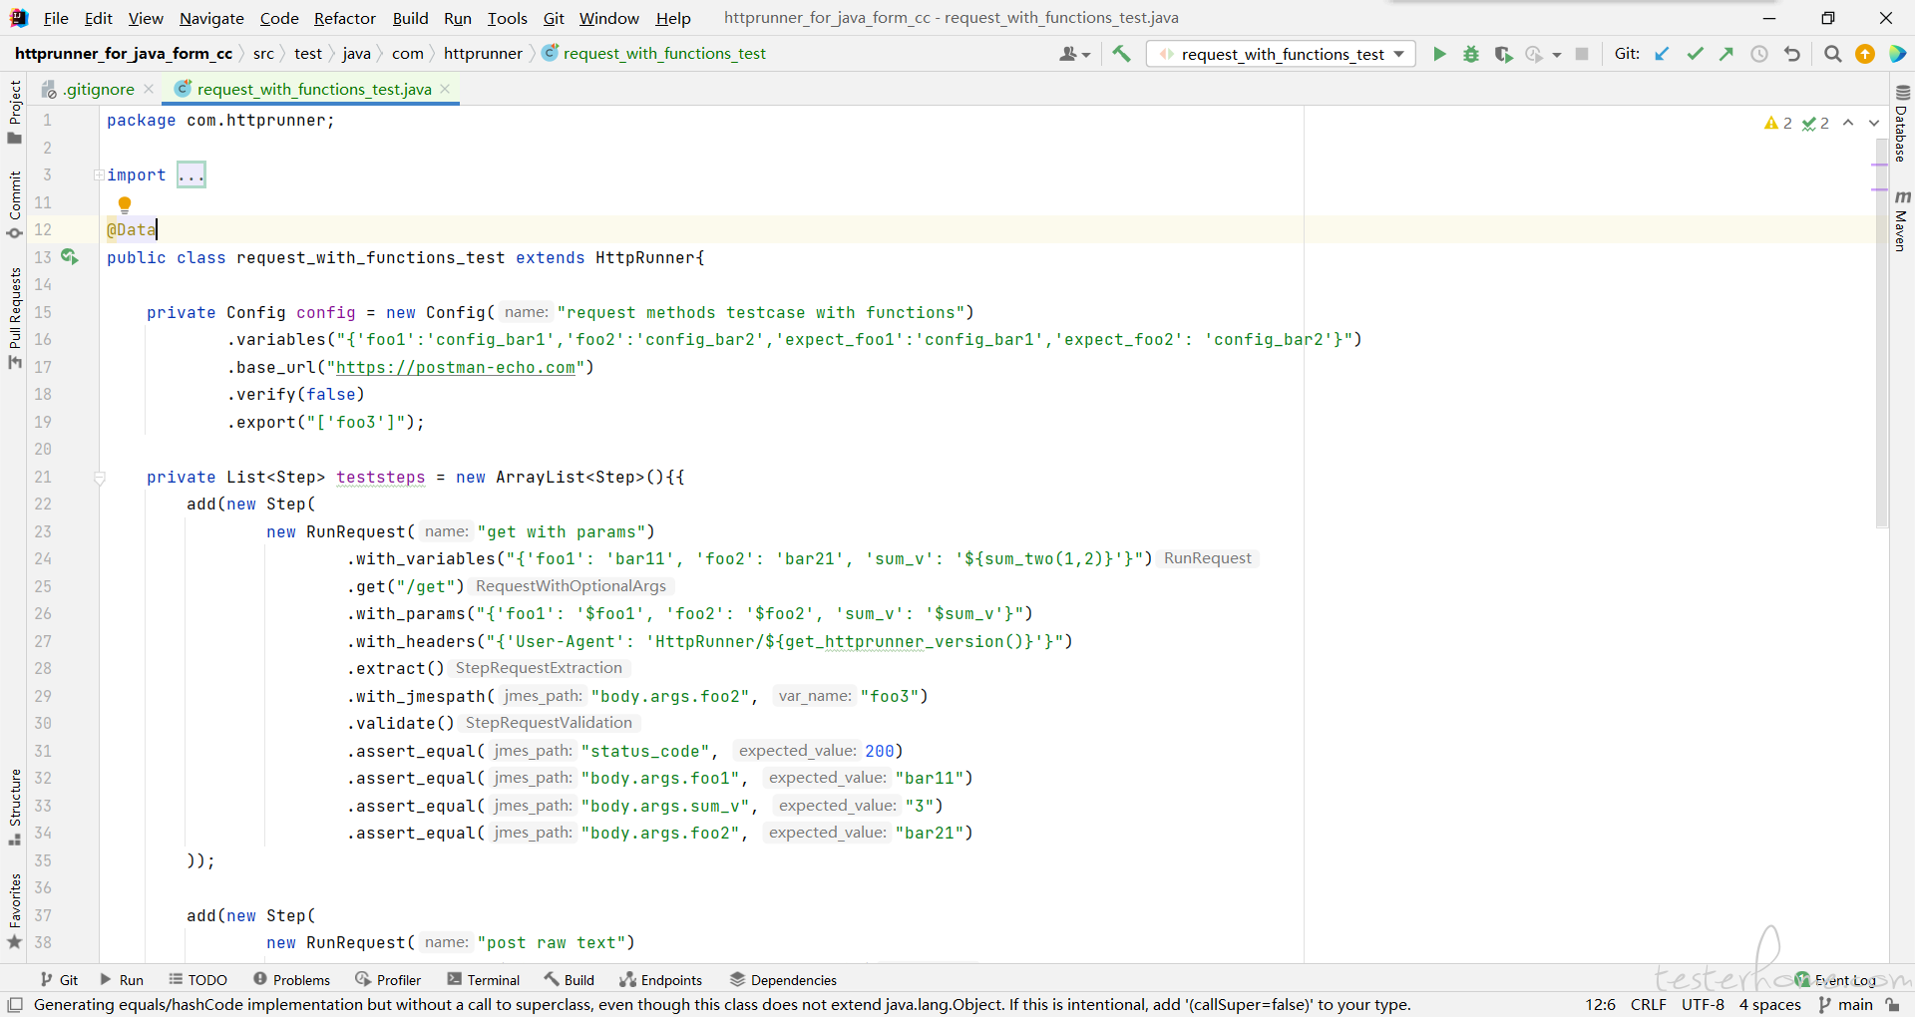Open the JetBrains Toolbox colorful icon
Image resolution: width=1915 pixels, height=1017 pixels.
coord(1897,54)
